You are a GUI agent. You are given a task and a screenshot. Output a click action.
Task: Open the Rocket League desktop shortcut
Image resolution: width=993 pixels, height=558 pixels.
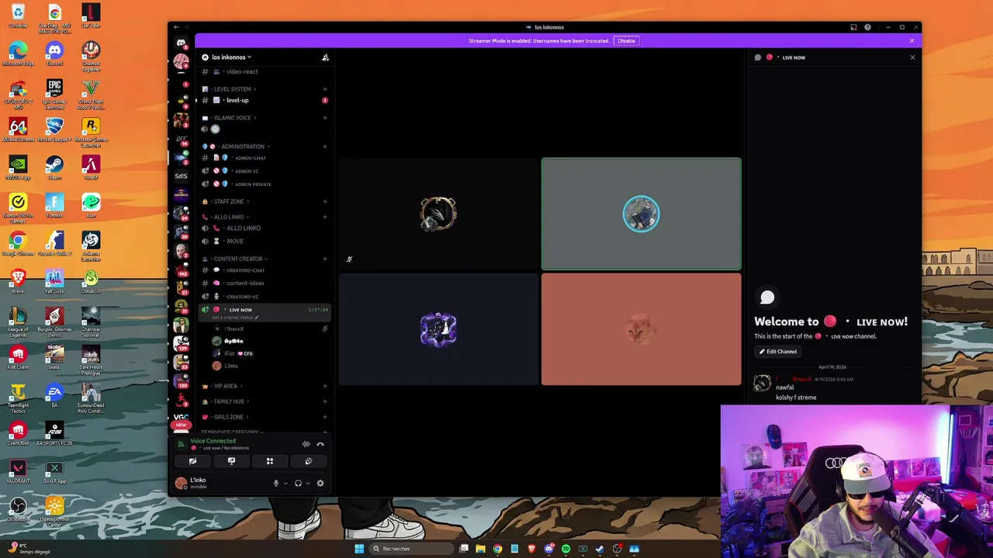click(x=54, y=130)
